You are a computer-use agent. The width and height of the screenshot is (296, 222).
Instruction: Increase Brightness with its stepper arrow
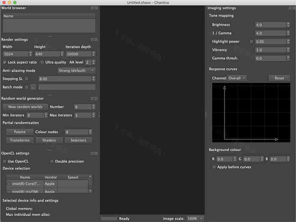coord(288,23)
